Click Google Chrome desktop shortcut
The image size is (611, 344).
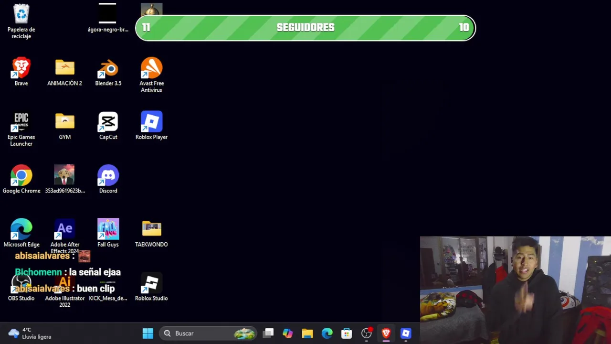(x=21, y=180)
